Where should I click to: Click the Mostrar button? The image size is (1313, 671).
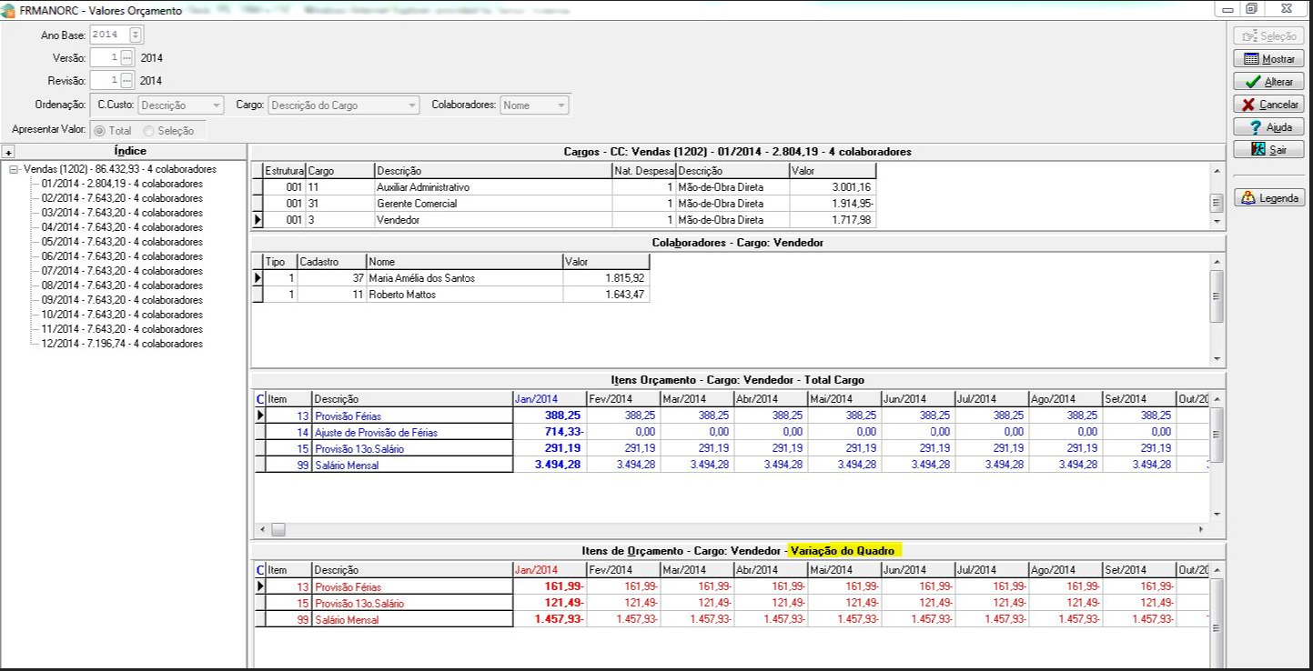(x=1268, y=59)
